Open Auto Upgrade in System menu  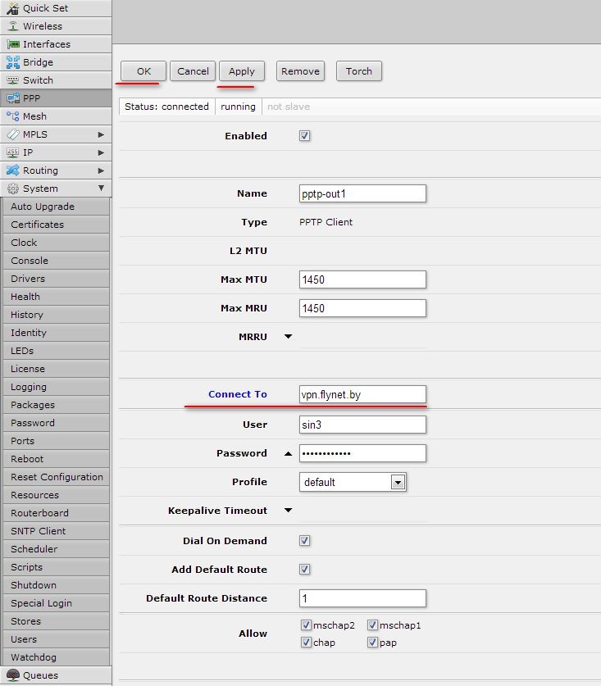(x=56, y=207)
